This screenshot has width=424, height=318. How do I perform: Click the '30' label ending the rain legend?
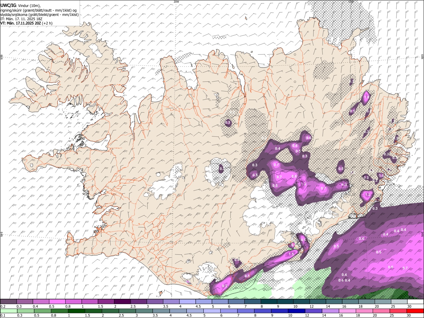pyautogui.click(x=408, y=315)
